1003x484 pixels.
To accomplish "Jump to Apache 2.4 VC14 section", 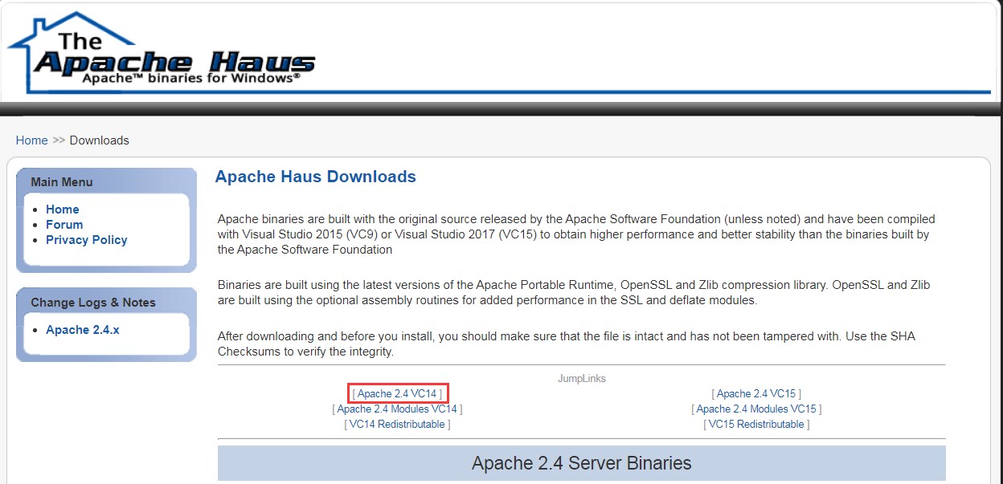I will pyautogui.click(x=397, y=394).
